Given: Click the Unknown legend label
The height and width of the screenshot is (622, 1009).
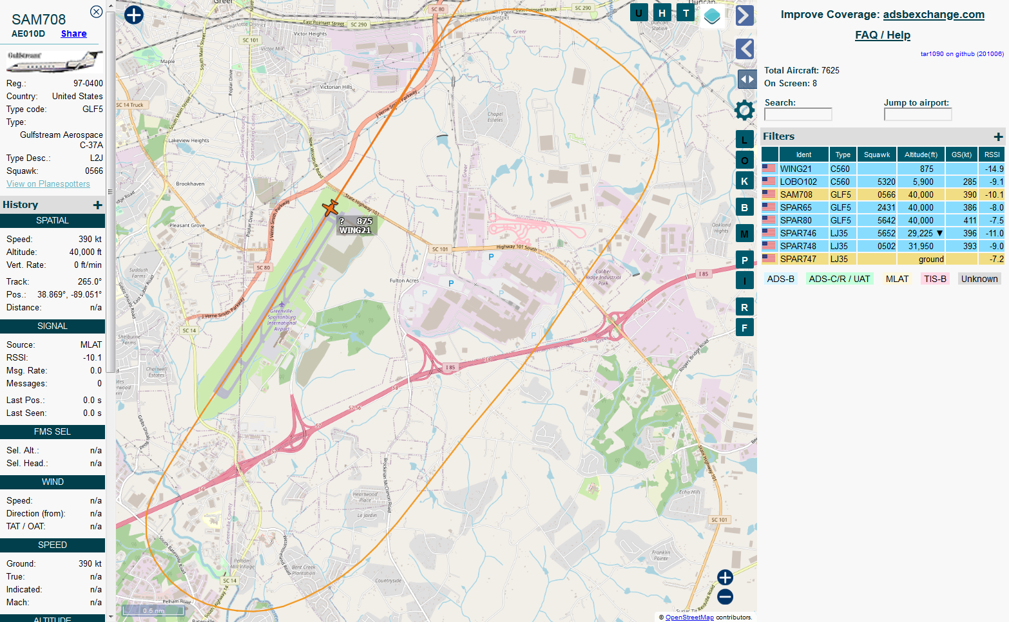Looking at the screenshot, I should pos(979,279).
